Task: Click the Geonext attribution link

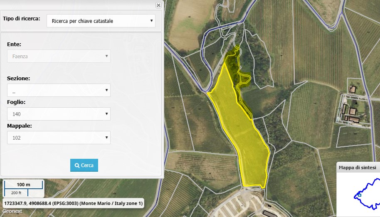Action: pos(10,212)
